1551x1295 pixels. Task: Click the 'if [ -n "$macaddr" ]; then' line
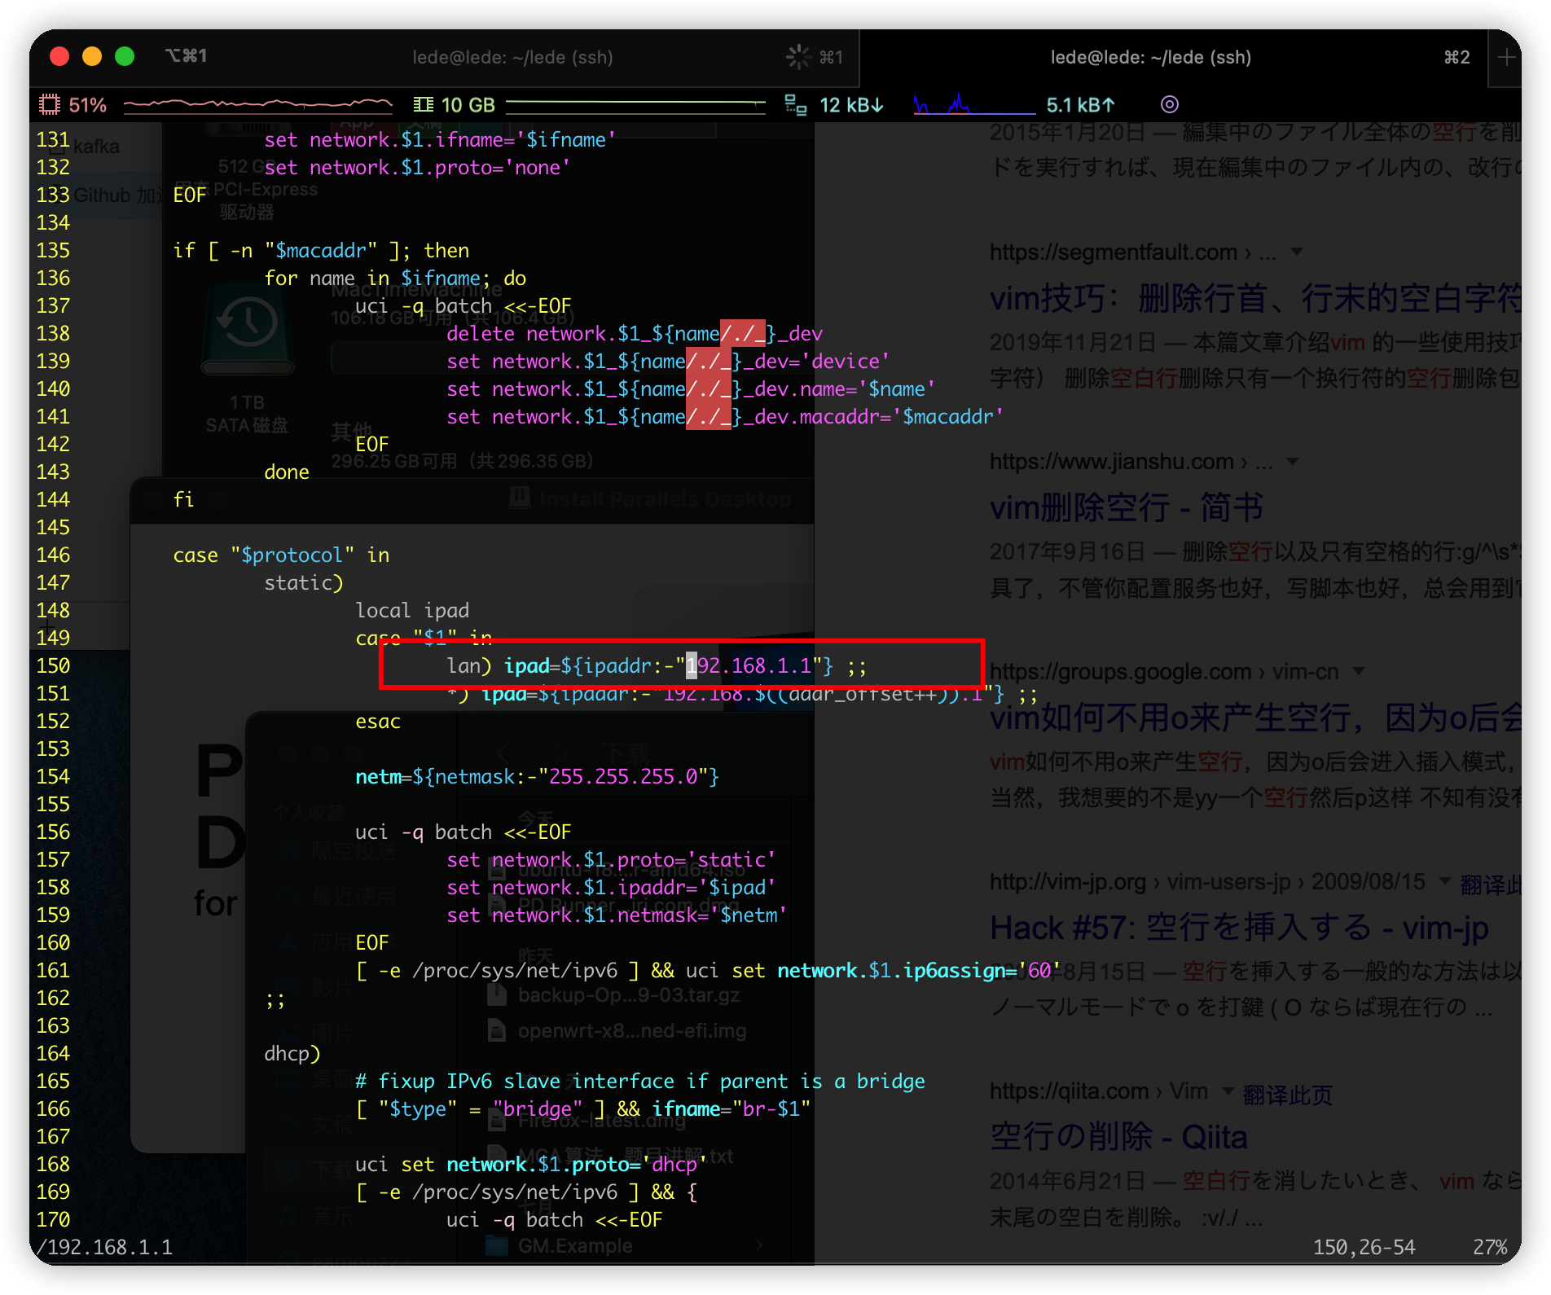tap(321, 250)
